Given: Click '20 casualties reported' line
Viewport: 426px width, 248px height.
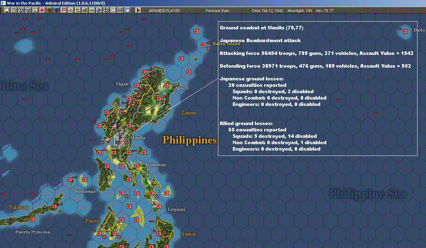Looking at the screenshot, I should [257, 85].
